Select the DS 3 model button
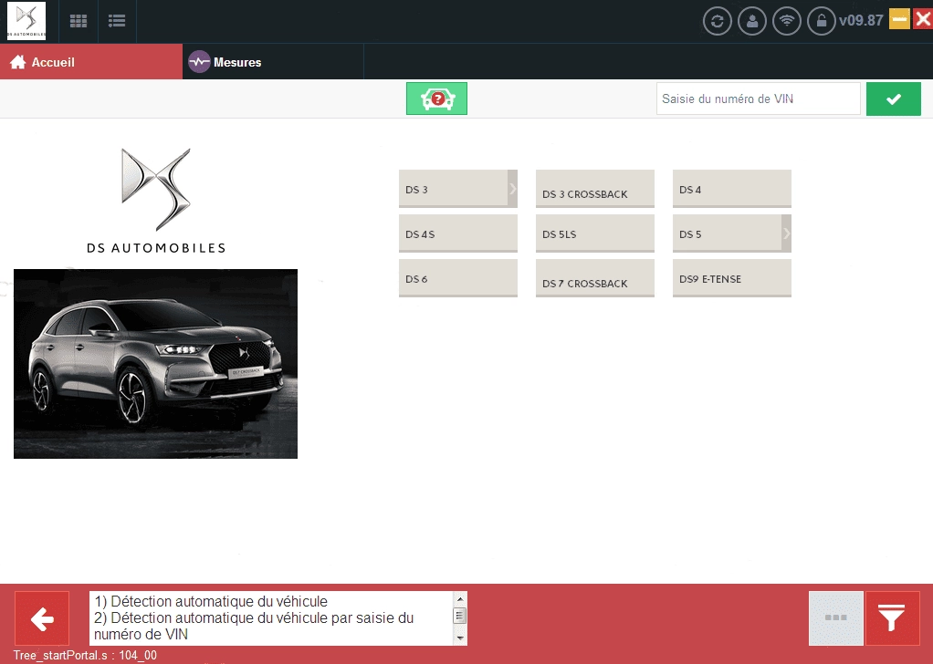The image size is (933, 664). coord(453,189)
